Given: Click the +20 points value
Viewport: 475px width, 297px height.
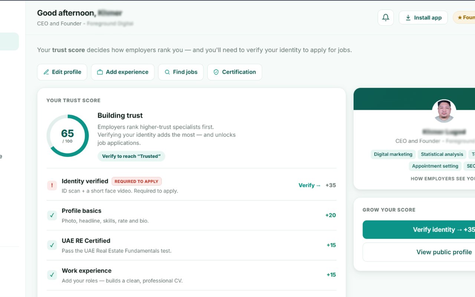Looking at the screenshot, I should 331,215.
